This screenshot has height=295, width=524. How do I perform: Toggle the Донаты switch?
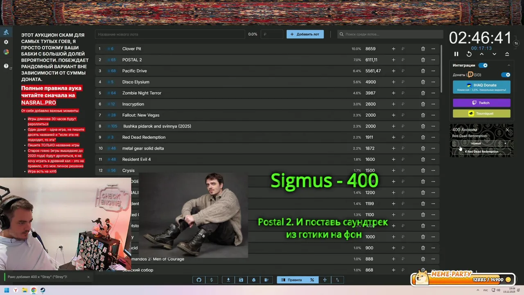[x=506, y=75]
